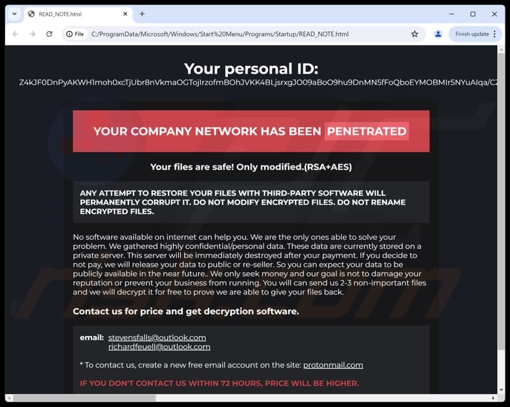Click the forward navigation arrow

[x=32, y=34]
